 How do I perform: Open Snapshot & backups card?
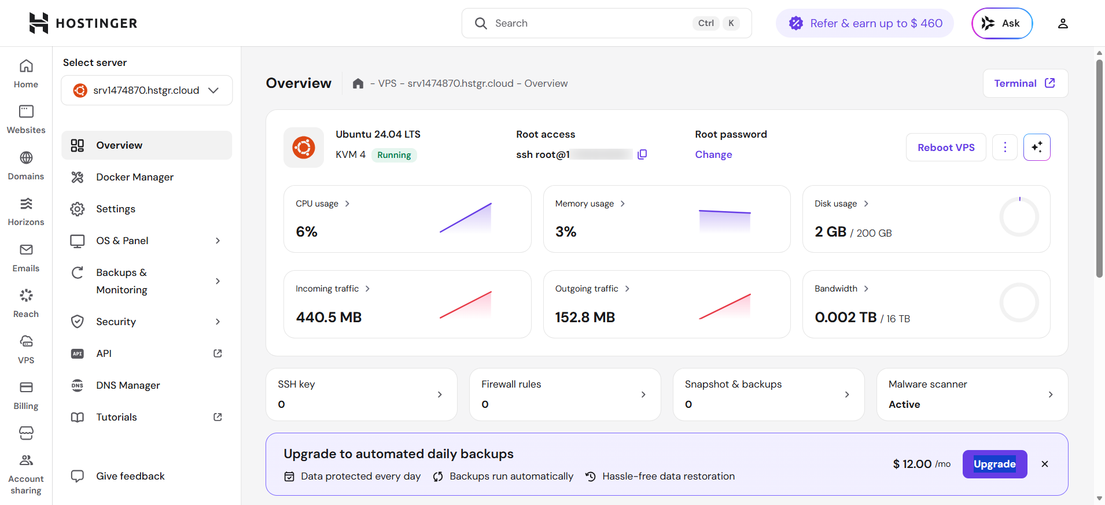pos(769,395)
